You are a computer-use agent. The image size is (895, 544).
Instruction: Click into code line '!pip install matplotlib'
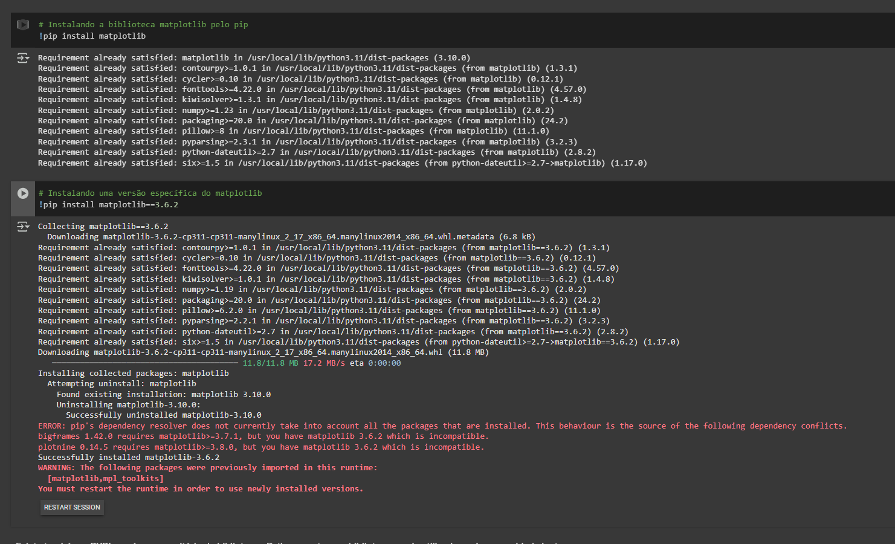[92, 36]
